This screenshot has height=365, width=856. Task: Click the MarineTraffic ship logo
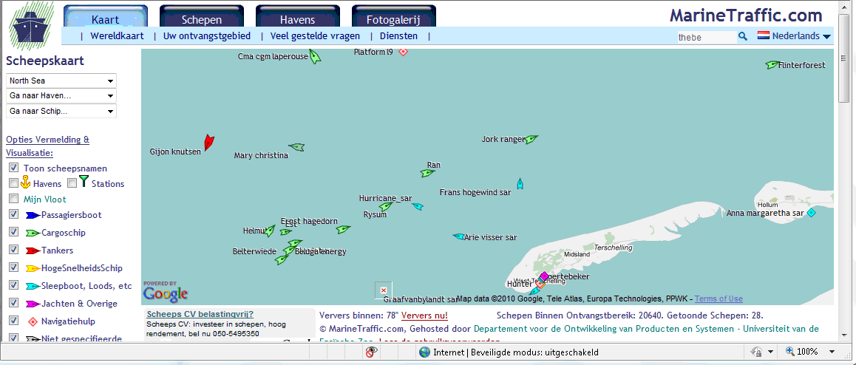[x=32, y=26]
